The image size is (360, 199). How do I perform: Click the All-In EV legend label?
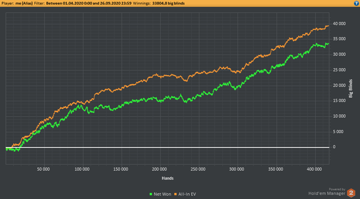[187, 194]
